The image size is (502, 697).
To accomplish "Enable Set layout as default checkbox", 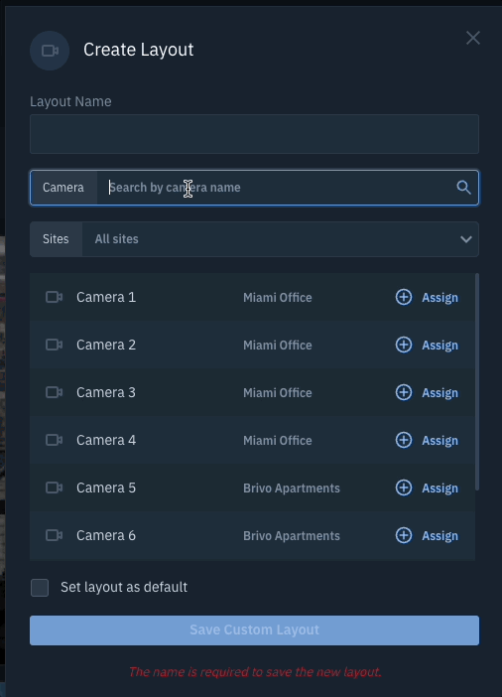I will (x=40, y=587).
